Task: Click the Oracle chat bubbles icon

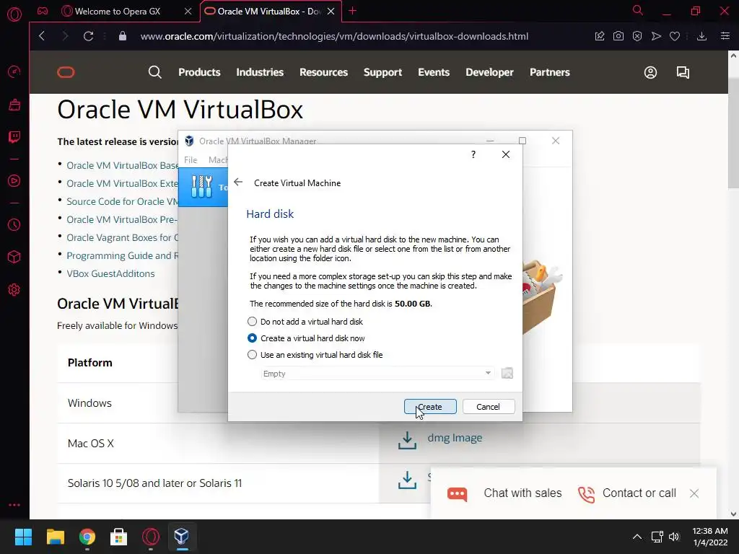Action: click(x=683, y=72)
